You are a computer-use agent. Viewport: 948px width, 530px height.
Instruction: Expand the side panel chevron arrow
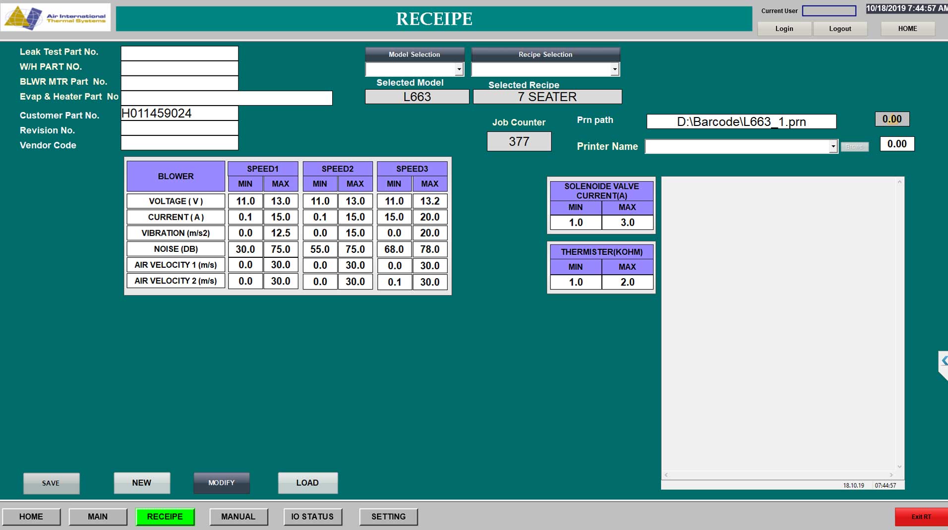coord(944,361)
